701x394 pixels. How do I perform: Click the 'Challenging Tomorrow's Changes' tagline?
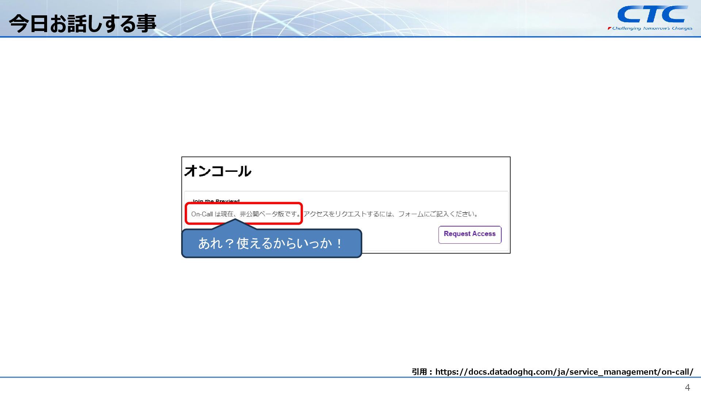coord(650,28)
